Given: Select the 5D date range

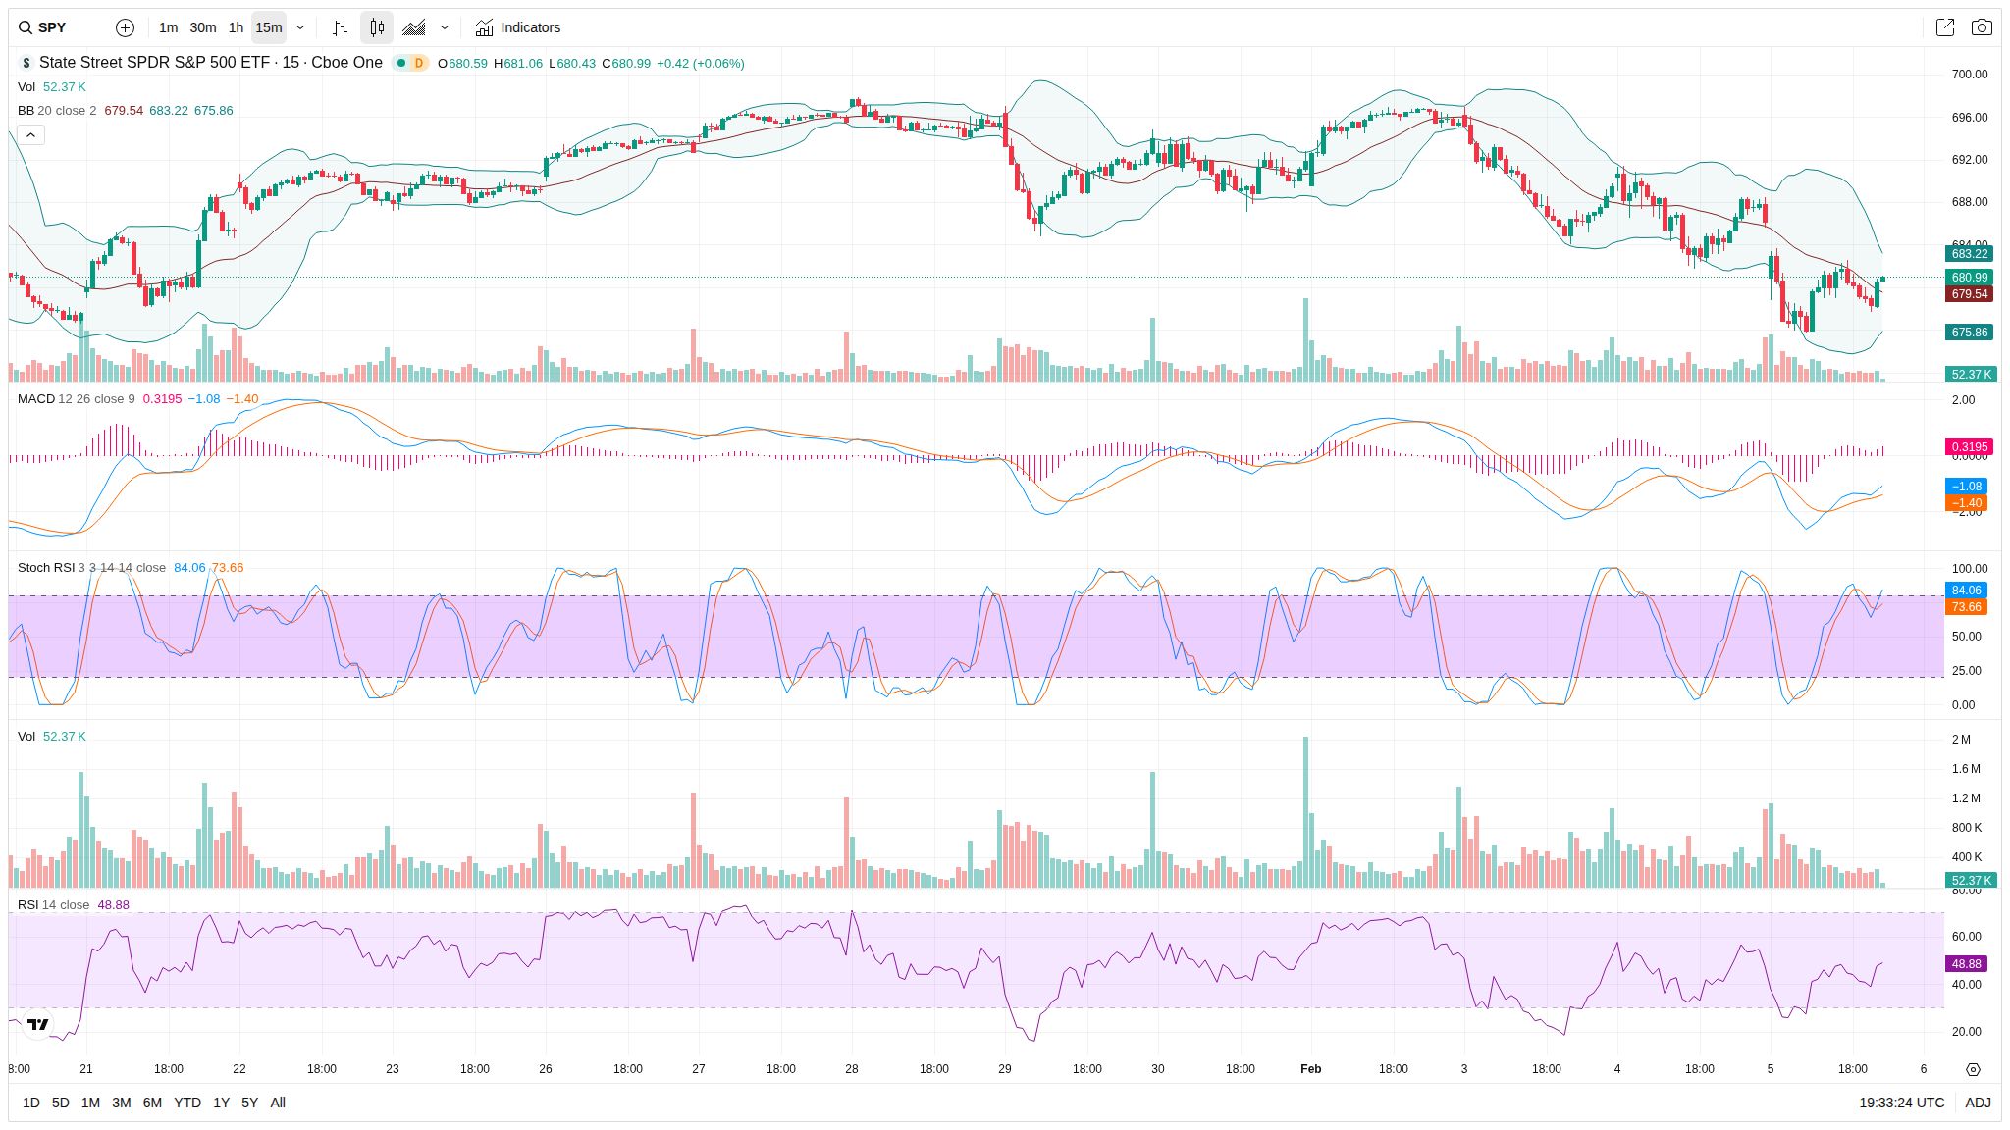Looking at the screenshot, I should pyautogui.click(x=60, y=1103).
